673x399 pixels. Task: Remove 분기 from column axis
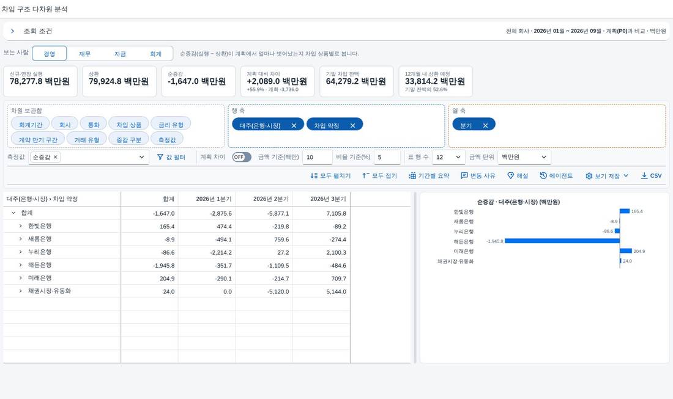[x=485, y=126]
